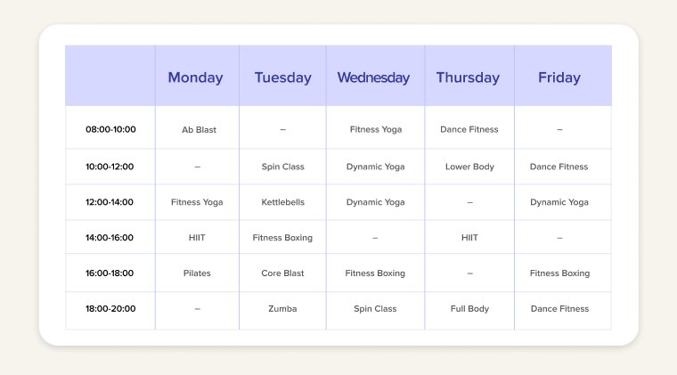The height and width of the screenshot is (375, 677).
Task: Open the Pilates class entry
Action: pos(197,273)
